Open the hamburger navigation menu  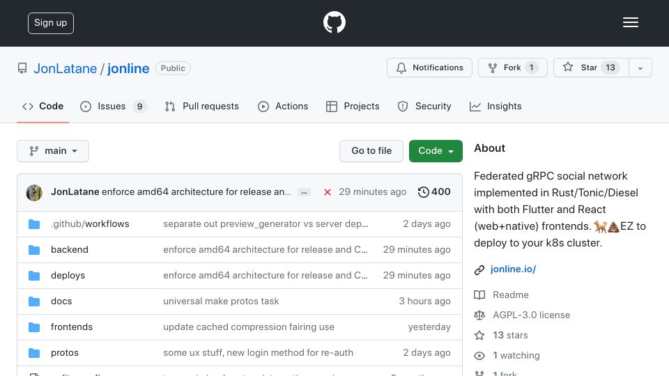[630, 22]
